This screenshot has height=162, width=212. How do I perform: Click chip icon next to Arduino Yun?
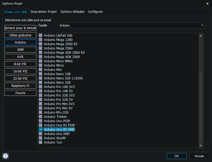[40, 142]
